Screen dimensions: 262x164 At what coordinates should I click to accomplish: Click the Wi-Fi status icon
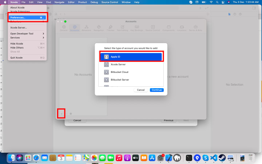coord(211,2)
